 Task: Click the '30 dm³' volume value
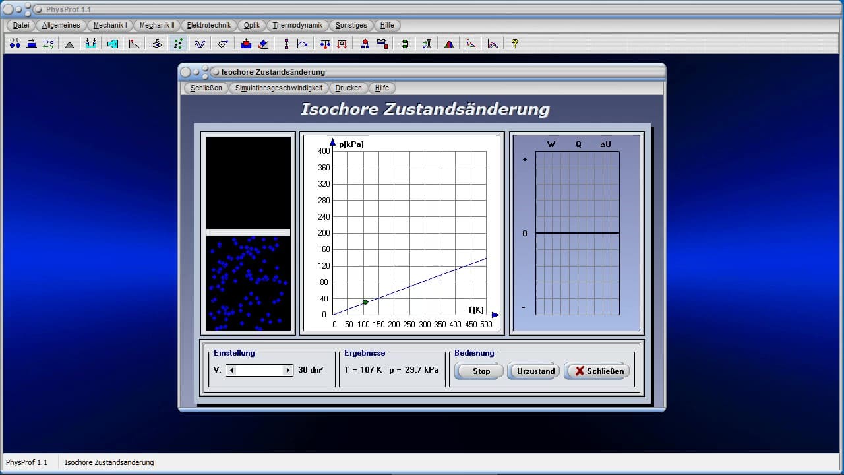click(311, 371)
